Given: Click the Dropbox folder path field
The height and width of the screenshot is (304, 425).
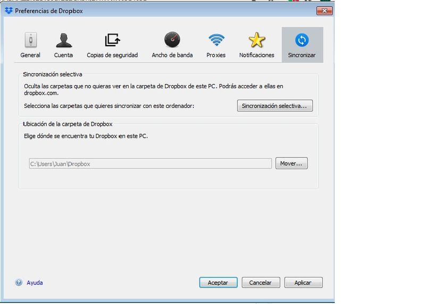Looking at the screenshot, I should tap(150, 164).
